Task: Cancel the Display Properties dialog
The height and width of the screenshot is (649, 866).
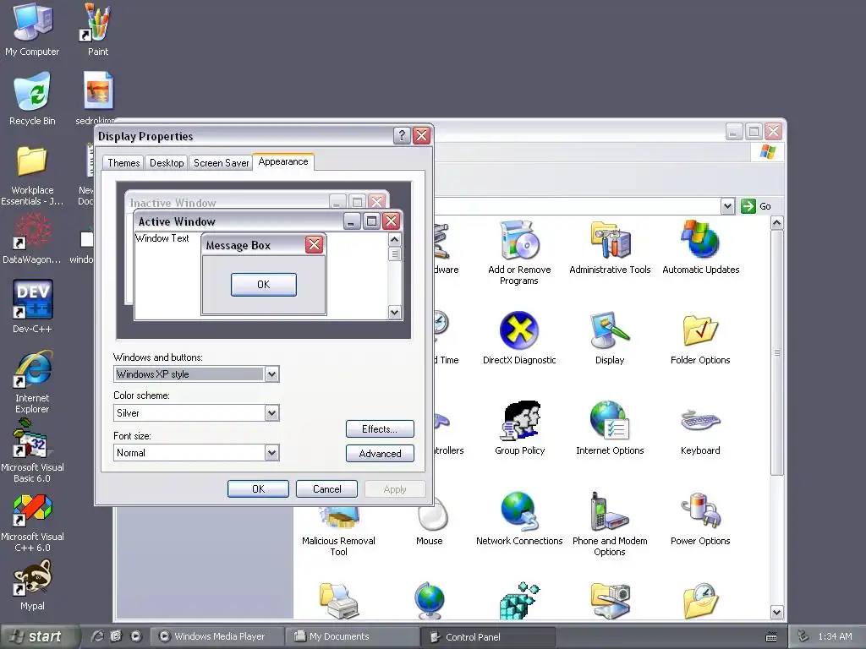Action: click(x=326, y=489)
